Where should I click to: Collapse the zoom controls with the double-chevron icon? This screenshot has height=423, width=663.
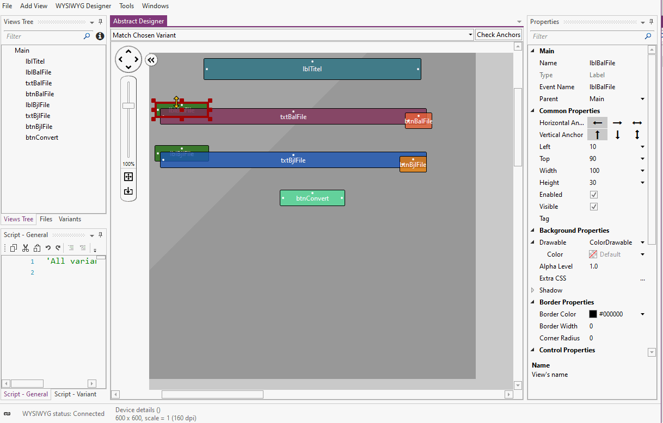click(151, 60)
